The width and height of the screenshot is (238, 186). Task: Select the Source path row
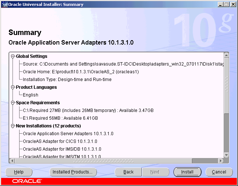click(x=123, y=64)
